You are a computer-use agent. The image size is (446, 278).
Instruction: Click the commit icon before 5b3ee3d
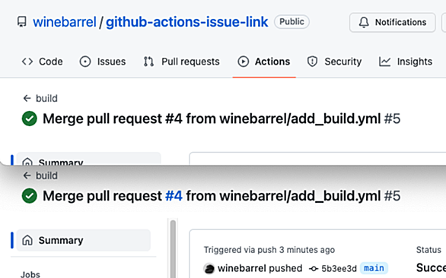(x=314, y=268)
